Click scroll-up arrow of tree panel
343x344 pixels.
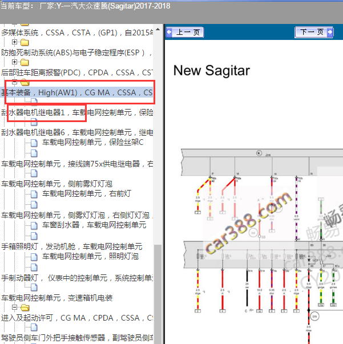(x=158, y=29)
